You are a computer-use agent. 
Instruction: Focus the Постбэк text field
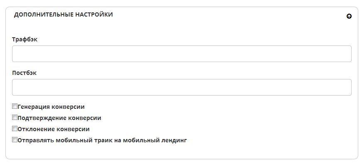(x=182, y=87)
